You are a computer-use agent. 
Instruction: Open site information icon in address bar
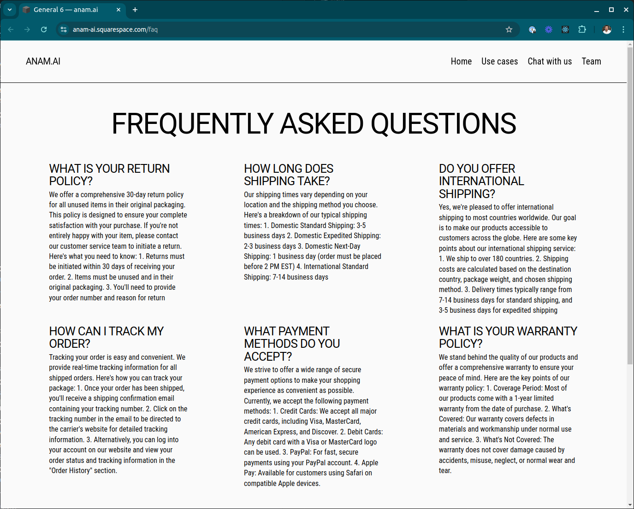(x=63, y=29)
